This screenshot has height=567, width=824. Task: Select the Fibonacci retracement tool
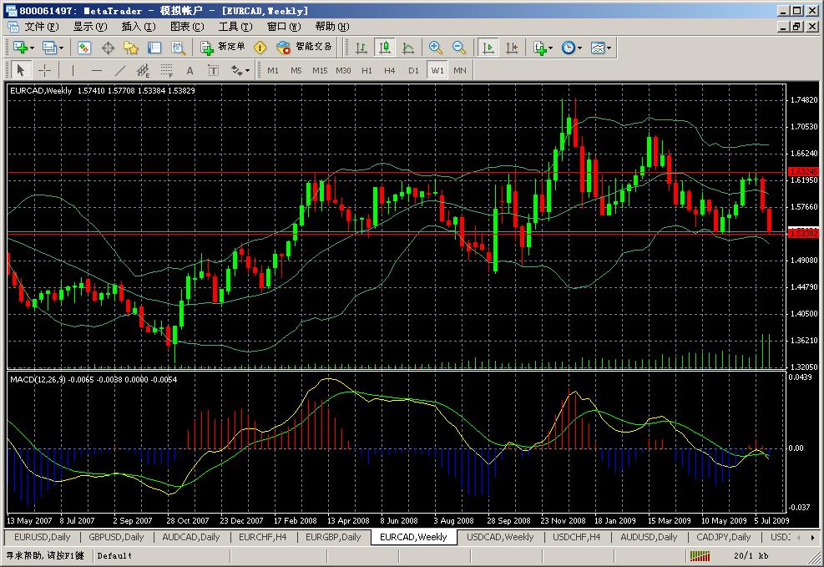[x=166, y=71]
